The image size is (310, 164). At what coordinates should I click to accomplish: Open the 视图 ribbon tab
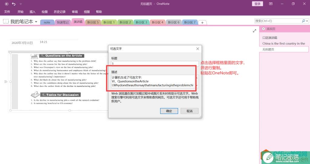coord(87,12)
